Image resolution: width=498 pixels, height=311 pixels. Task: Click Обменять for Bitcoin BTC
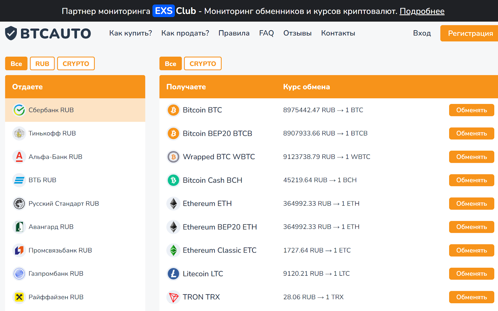(x=472, y=110)
